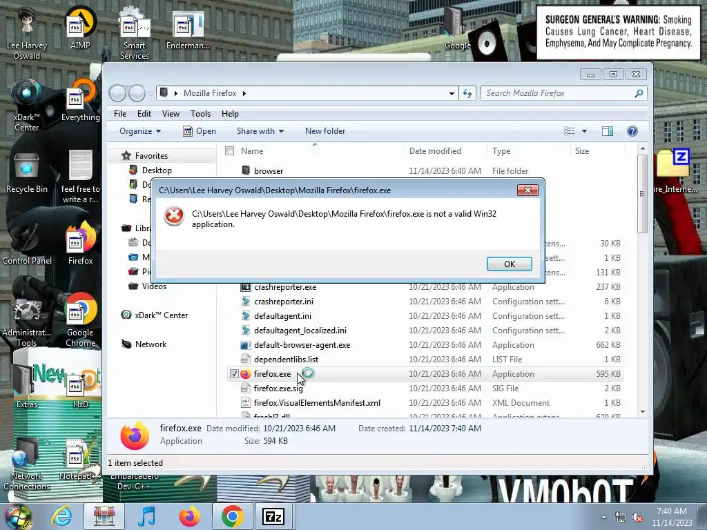Screen dimensions: 707x530
Task: Select default-browser-agent.exe file
Action: pyautogui.click(x=302, y=345)
